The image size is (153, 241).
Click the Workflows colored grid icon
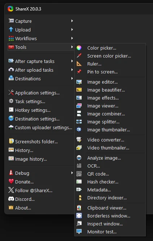point(11,38)
